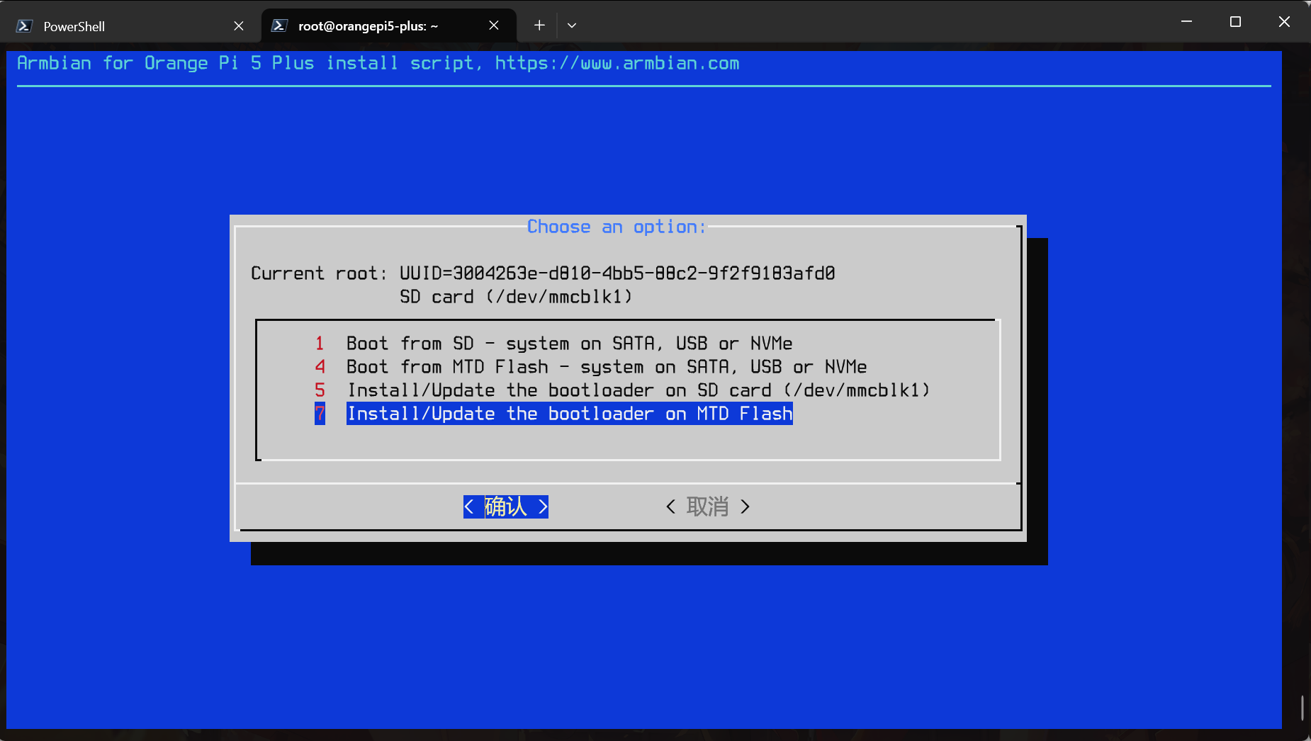Image resolution: width=1311 pixels, height=741 pixels.
Task: Click the https://www.armbian.com URL text
Action: tap(617, 63)
